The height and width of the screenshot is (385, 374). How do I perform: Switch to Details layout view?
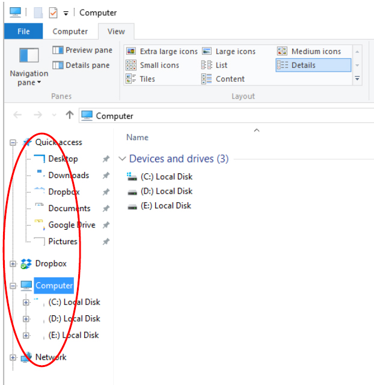tap(303, 65)
